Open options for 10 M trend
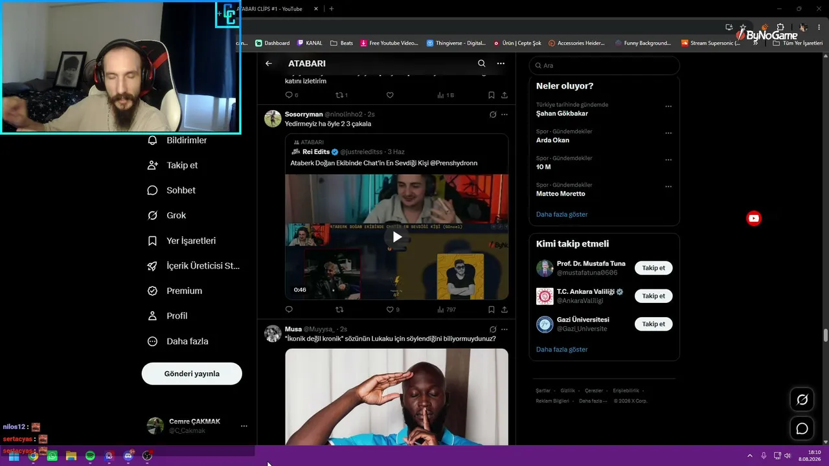Image resolution: width=829 pixels, height=466 pixels. (668, 160)
